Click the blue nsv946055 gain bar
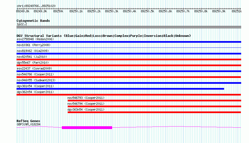Viewport: 249px width, 143px height. 129,83
